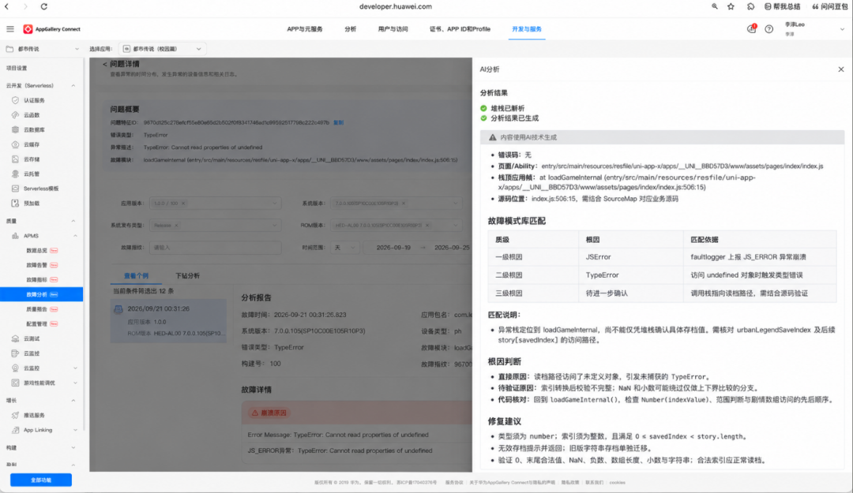Open 项目设置 in the sidebar
853x493 pixels.
tap(17, 68)
